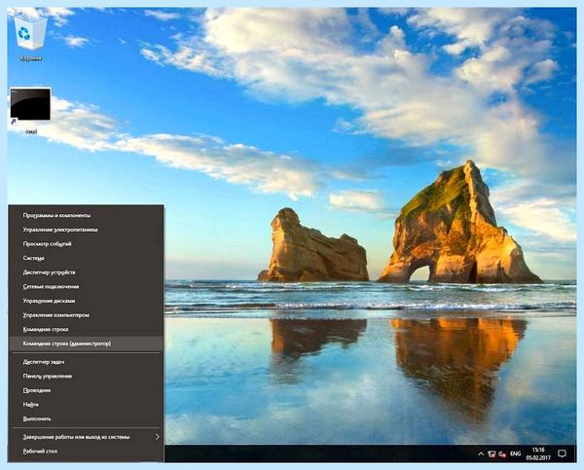Open the Recycle Bin desktop icon

[30, 38]
